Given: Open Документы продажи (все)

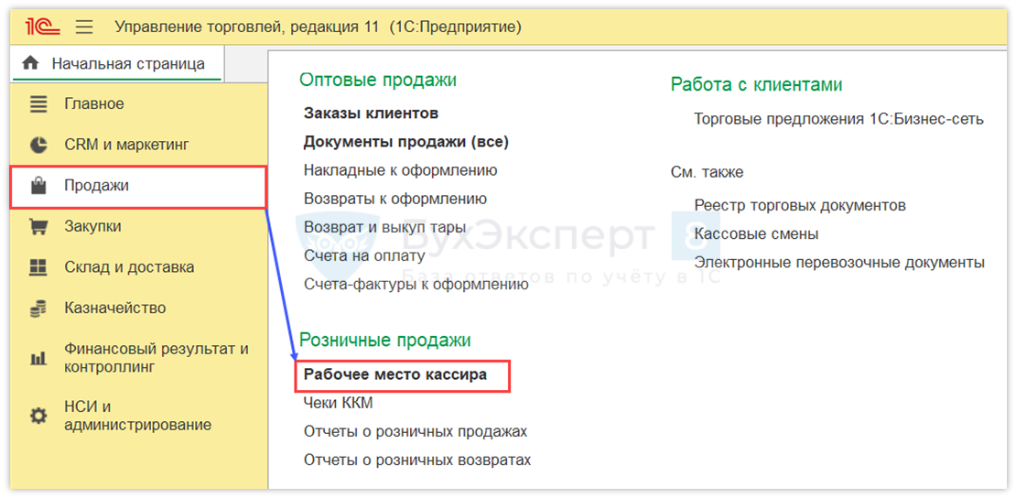Looking at the screenshot, I should 406,142.
